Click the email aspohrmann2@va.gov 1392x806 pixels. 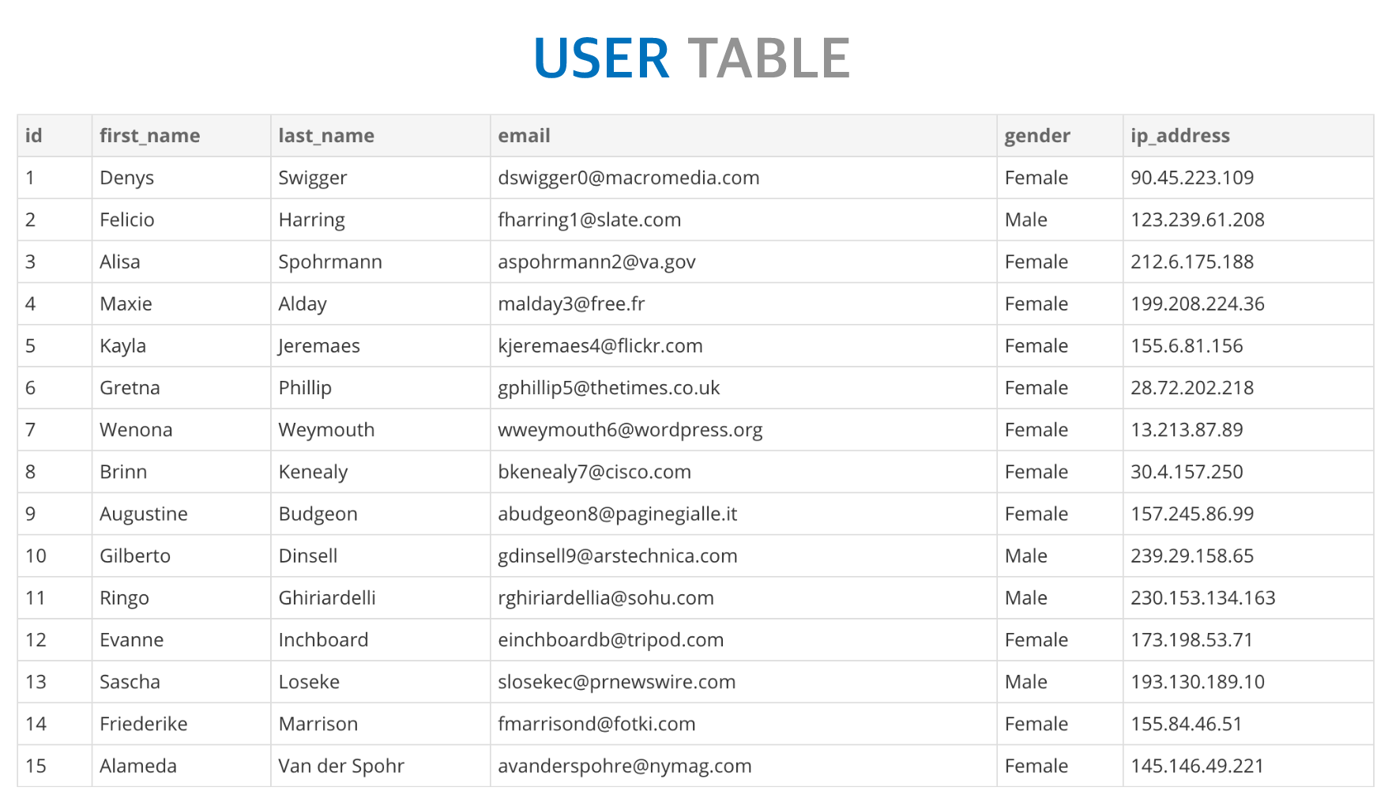[x=596, y=262]
